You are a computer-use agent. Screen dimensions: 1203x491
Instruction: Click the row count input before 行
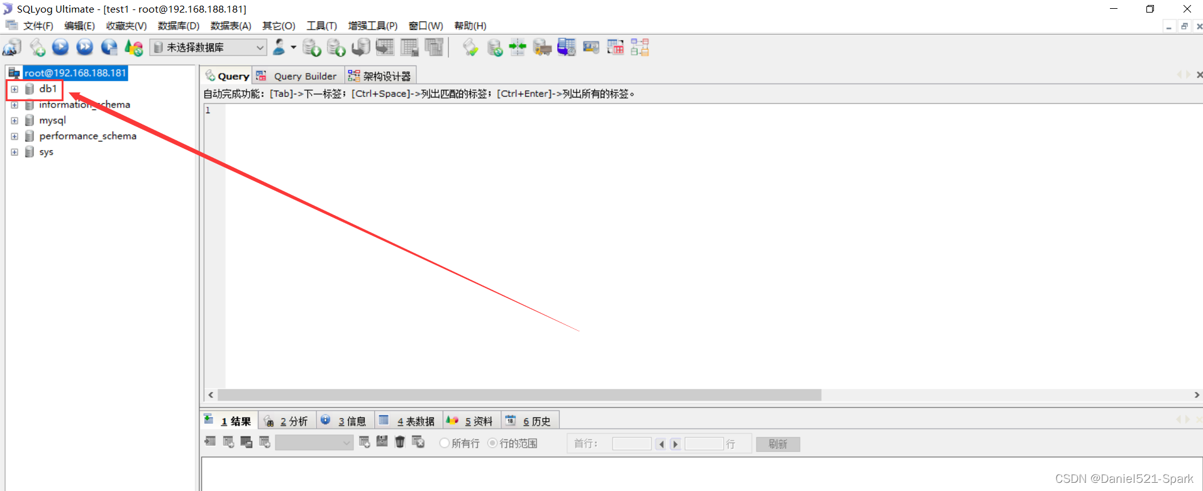pyautogui.click(x=704, y=444)
